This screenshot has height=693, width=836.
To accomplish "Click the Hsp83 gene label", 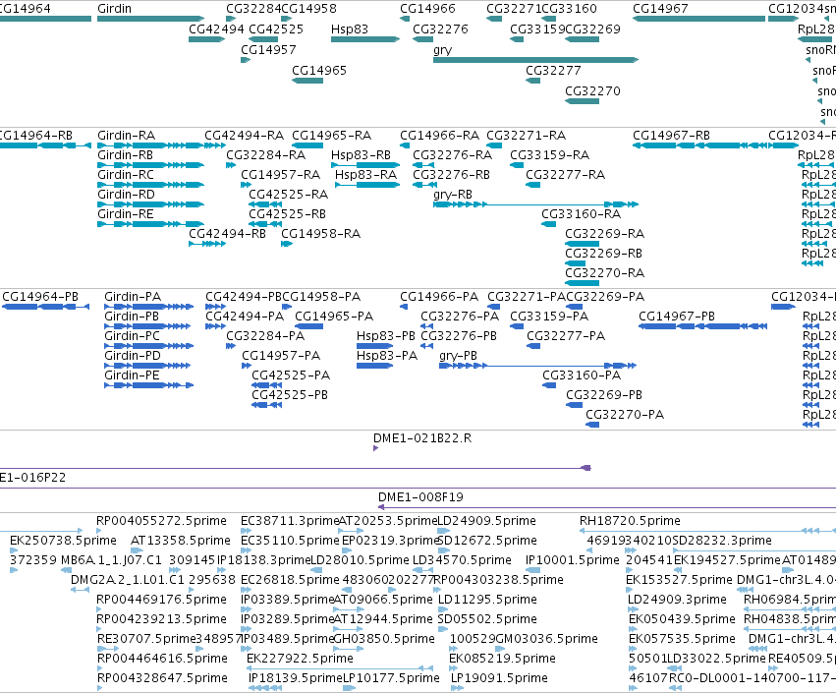I will (x=349, y=29).
